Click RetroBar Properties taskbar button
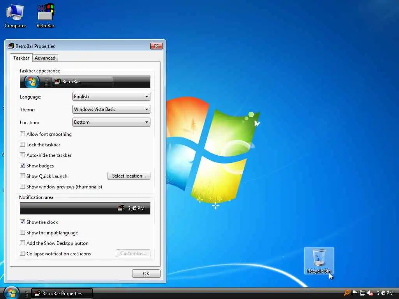 pyautogui.click(x=62, y=294)
